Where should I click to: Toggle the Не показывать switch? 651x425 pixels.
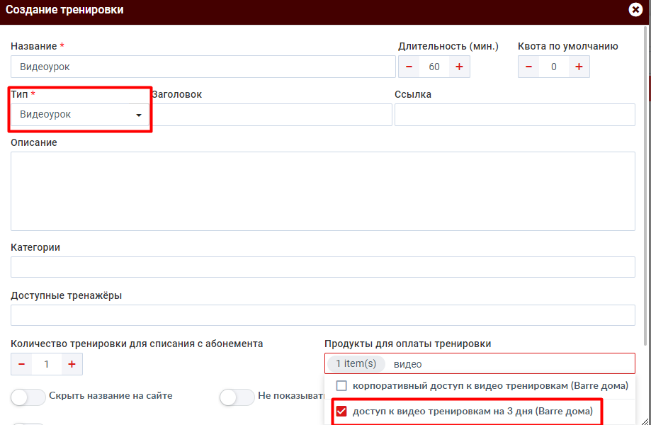click(x=237, y=397)
